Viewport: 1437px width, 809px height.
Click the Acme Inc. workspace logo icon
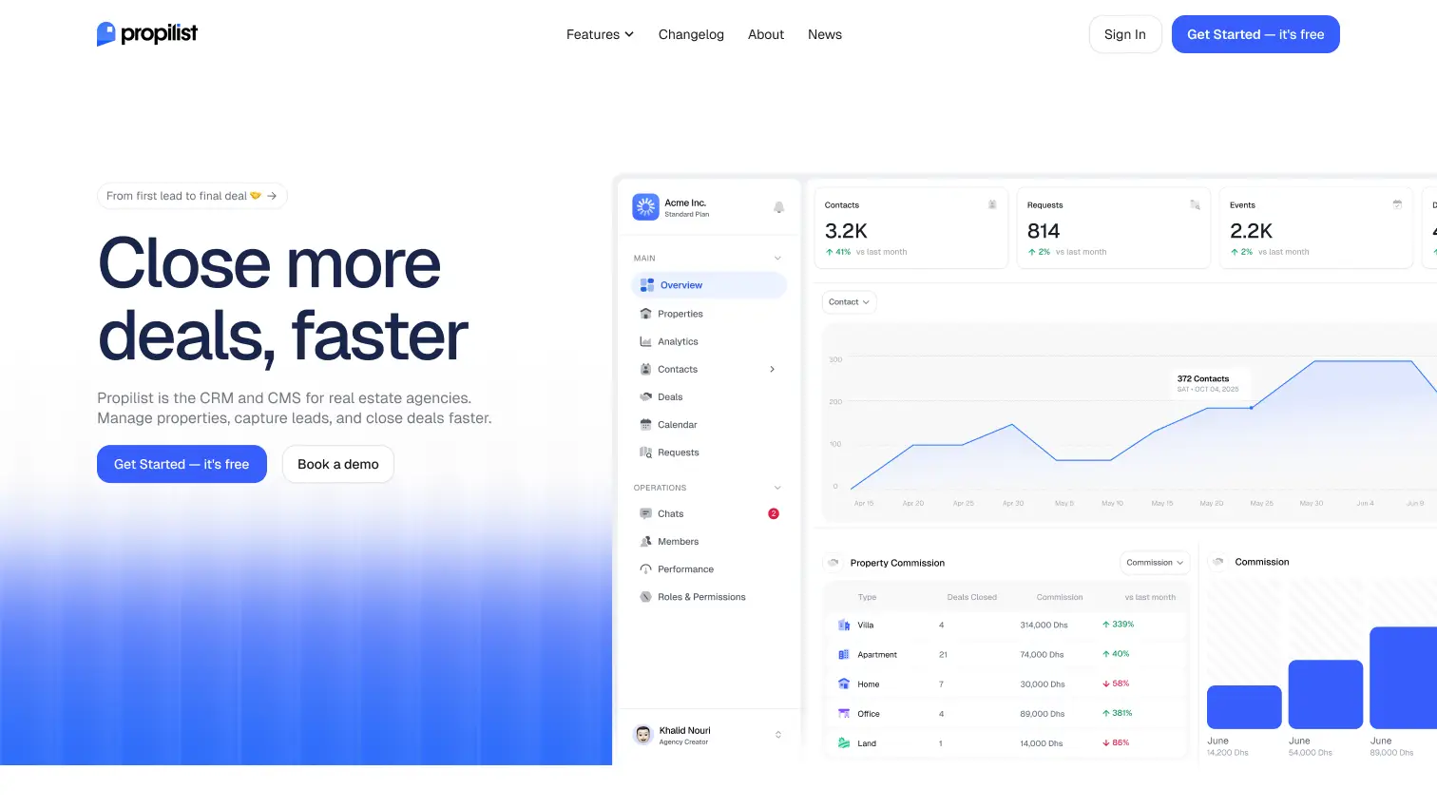tap(646, 207)
